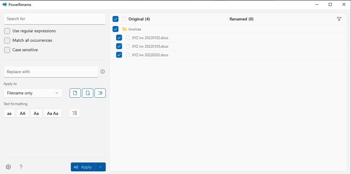Screen dimensions: 351x174
Task: Deselect all items via header checkbox
Action: pyautogui.click(x=115, y=19)
